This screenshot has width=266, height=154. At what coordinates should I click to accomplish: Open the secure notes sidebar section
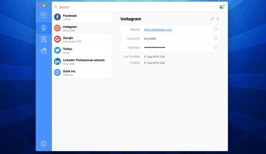(44, 39)
